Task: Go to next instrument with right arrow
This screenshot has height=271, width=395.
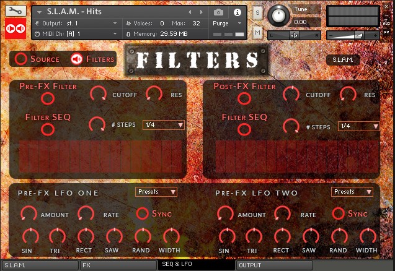Action: pyautogui.click(x=202, y=12)
